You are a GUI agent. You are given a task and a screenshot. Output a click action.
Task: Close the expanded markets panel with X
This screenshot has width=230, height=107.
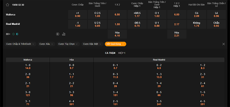(x=224, y=44)
